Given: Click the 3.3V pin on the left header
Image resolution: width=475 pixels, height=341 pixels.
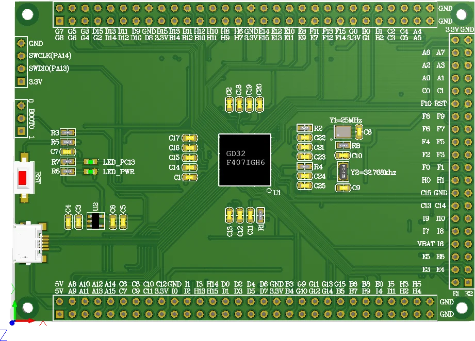Looking at the screenshot, I should (21, 80).
